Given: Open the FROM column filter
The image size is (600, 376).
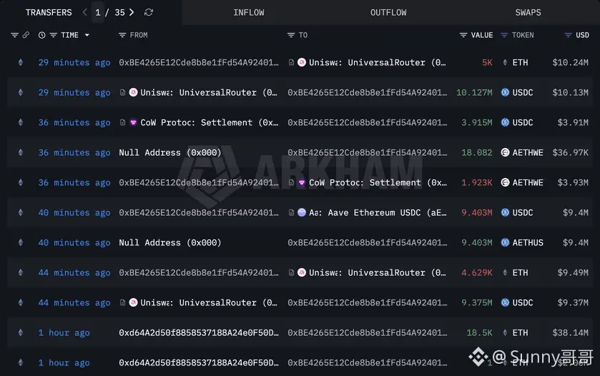Looking at the screenshot, I should 122,35.
